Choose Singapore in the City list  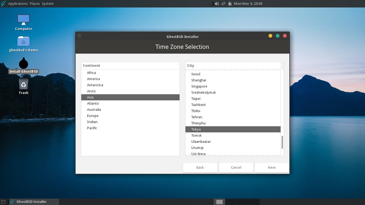pyautogui.click(x=233, y=86)
